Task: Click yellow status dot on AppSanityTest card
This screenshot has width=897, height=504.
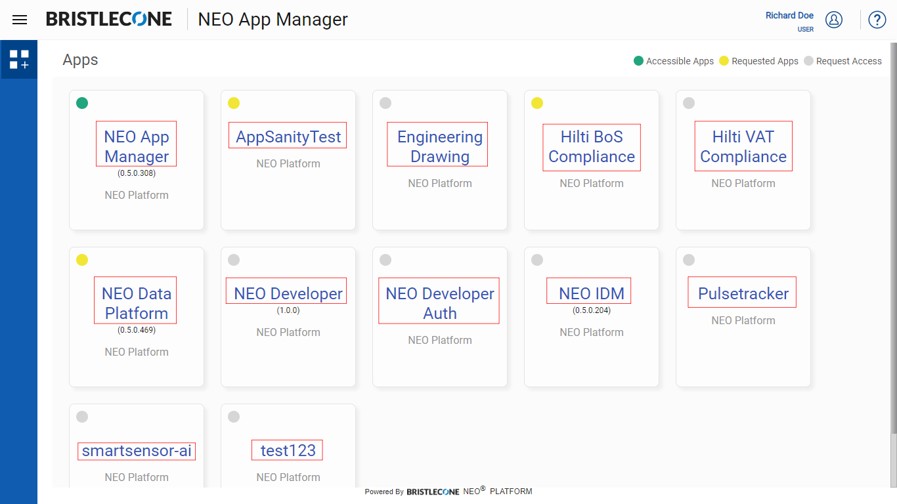Action: 234,103
